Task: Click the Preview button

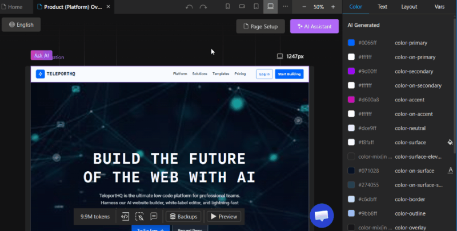Action: (x=224, y=216)
